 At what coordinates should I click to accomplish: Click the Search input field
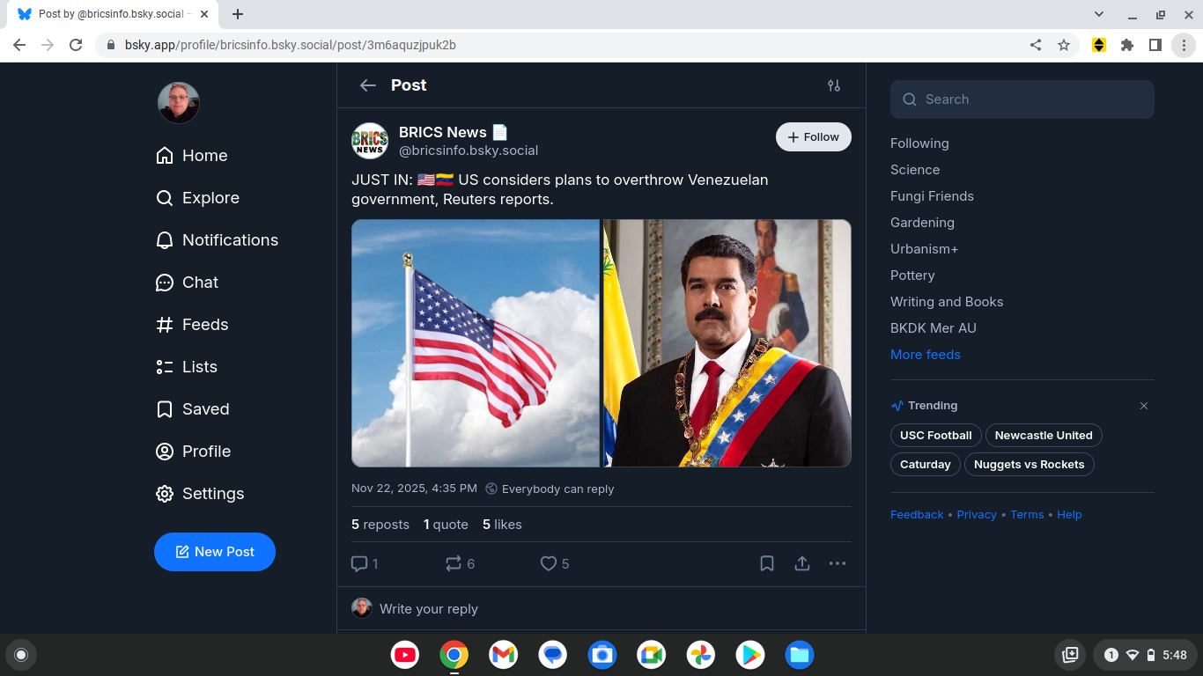coord(1022,99)
